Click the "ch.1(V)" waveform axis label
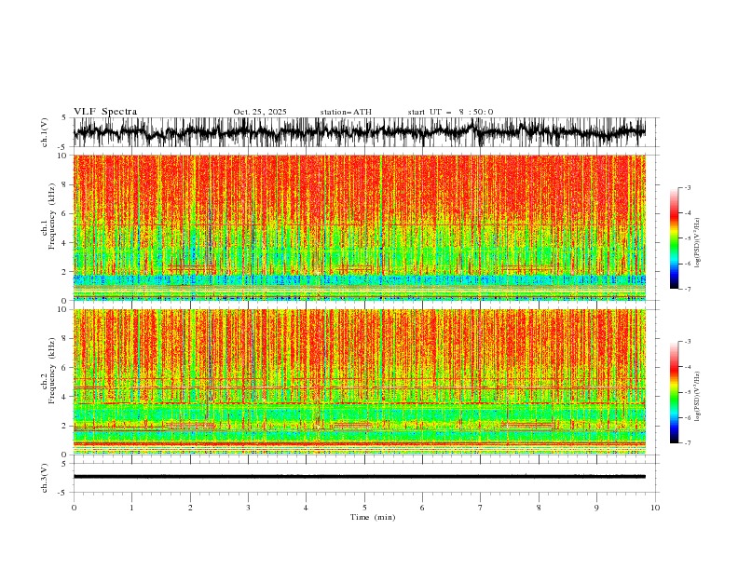 click(x=45, y=132)
